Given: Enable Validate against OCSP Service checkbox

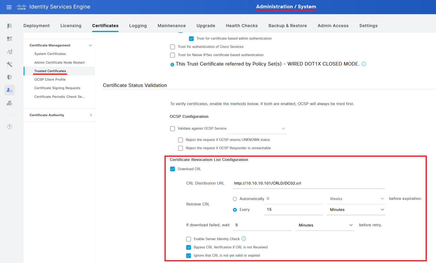Looking at the screenshot, I should pyautogui.click(x=172, y=128).
